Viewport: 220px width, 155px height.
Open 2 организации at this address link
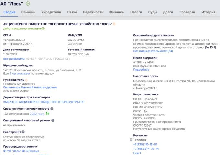[20, 74]
